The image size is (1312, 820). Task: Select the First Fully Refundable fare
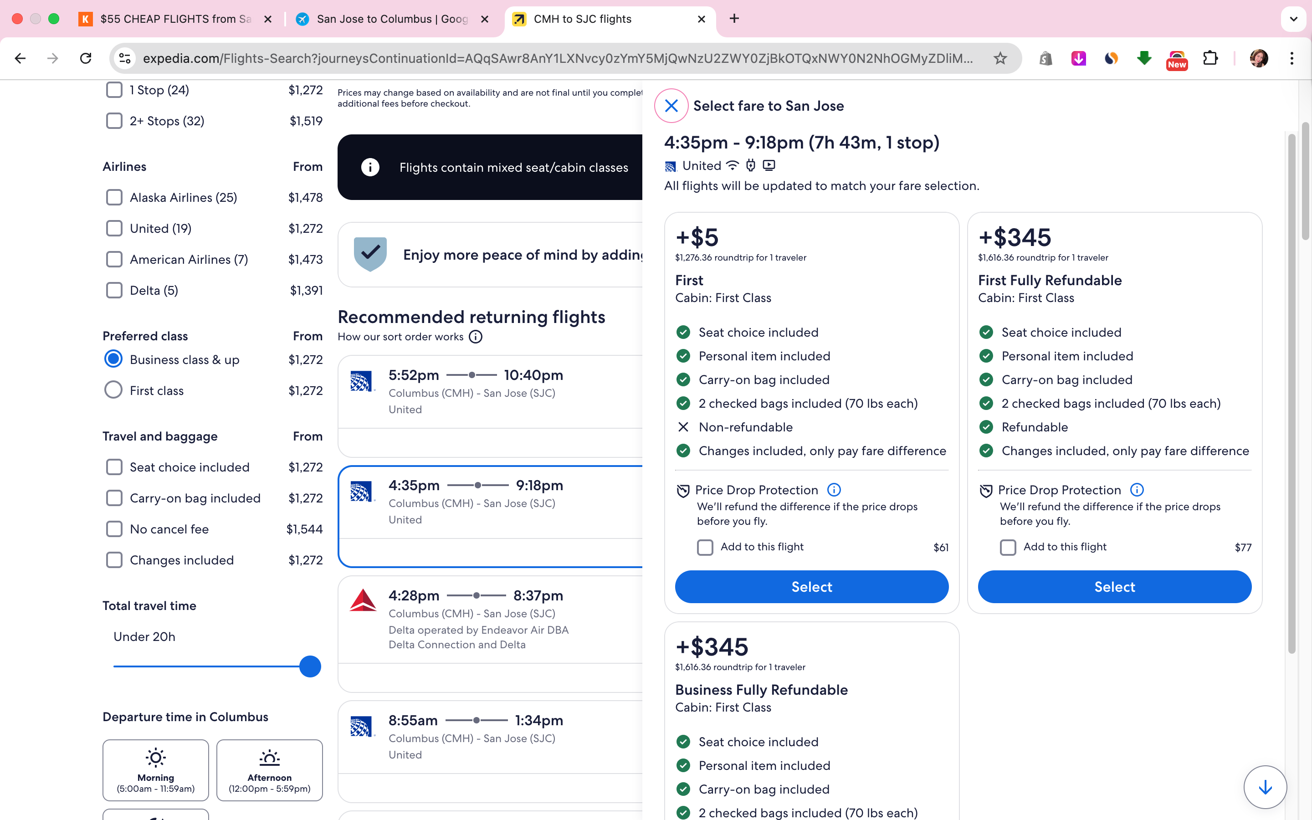pos(1114,587)
